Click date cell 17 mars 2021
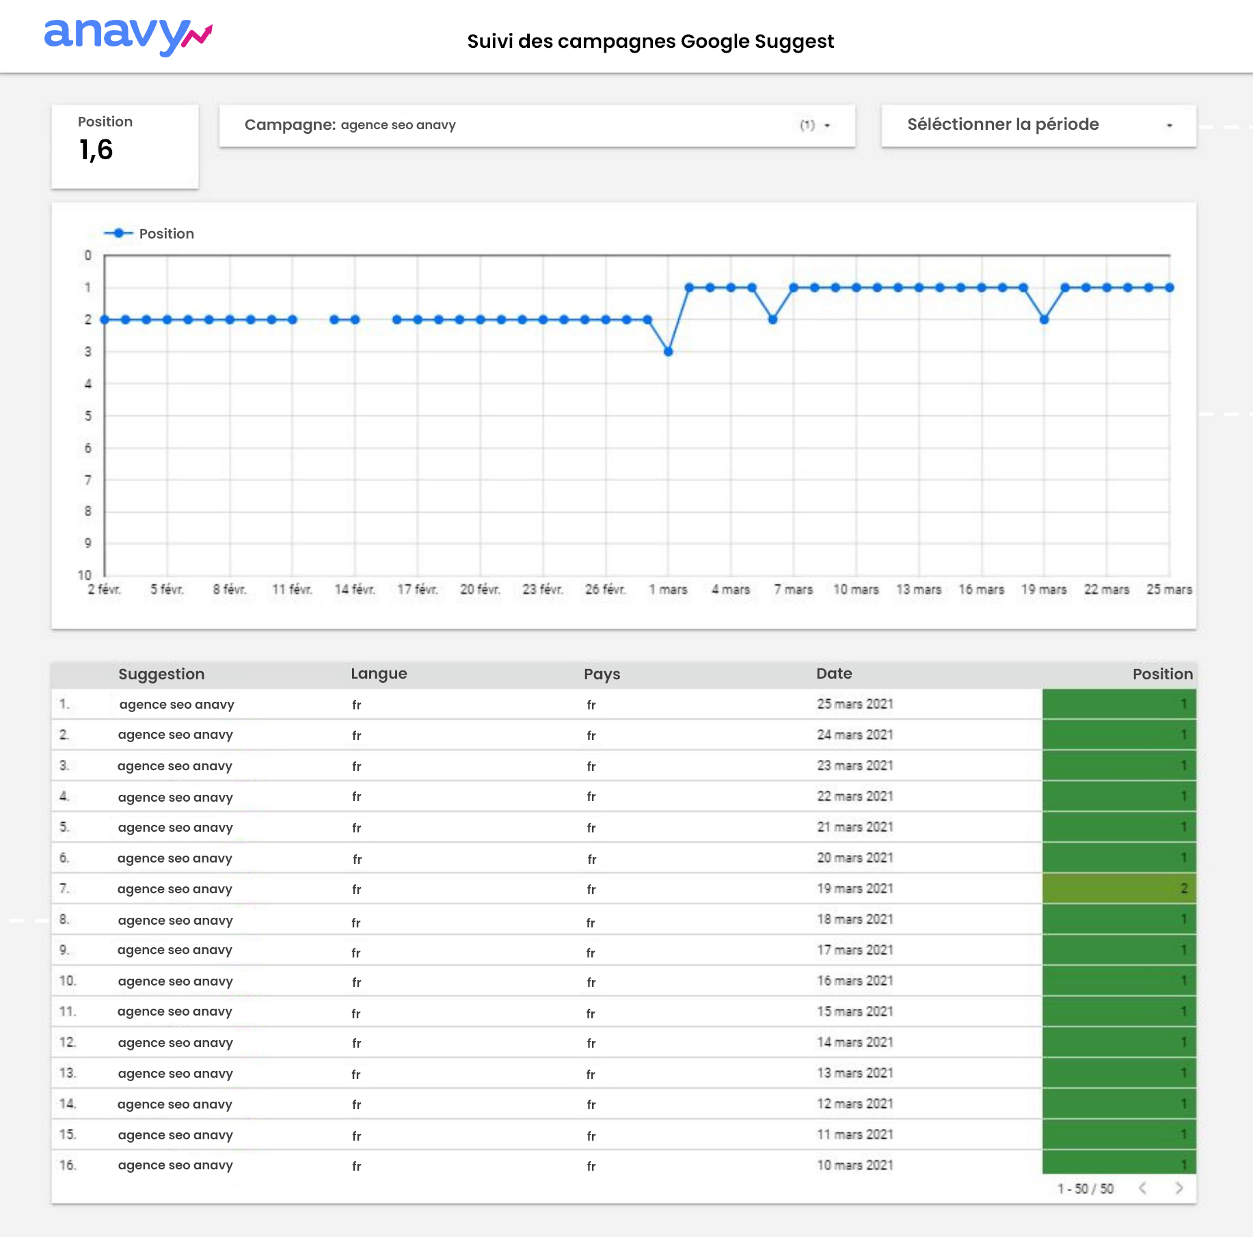1253x1237 pixels. coord(855,950)
